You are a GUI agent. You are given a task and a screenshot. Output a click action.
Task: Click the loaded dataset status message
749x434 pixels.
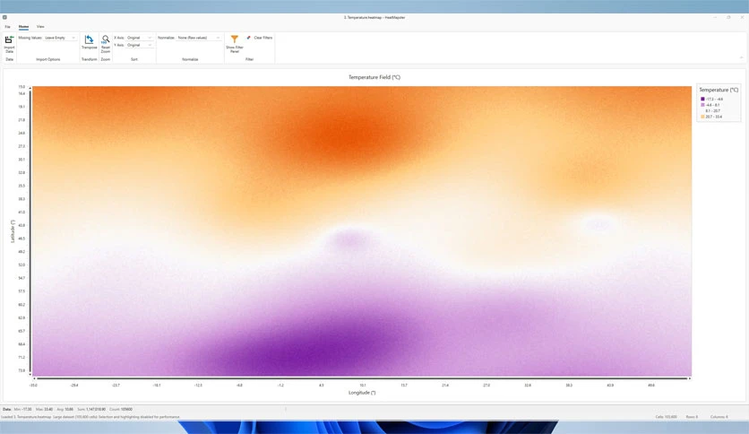(x=90, y=417)
